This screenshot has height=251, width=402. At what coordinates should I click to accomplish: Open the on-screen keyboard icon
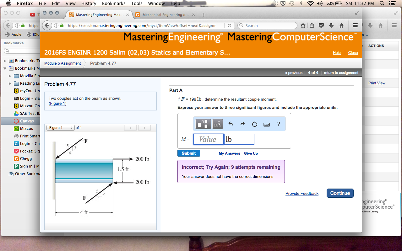[266, 124]
